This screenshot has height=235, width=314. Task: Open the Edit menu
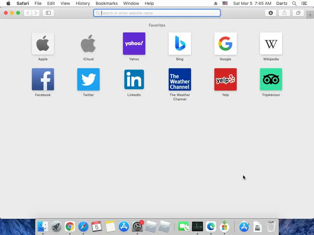point(51,3)
